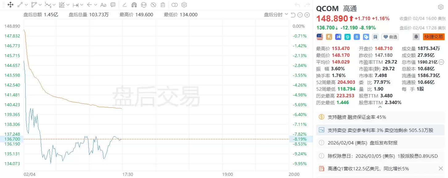Open chart settings gear in toolbar
The image size is (448, 178).
pos(184,5)
